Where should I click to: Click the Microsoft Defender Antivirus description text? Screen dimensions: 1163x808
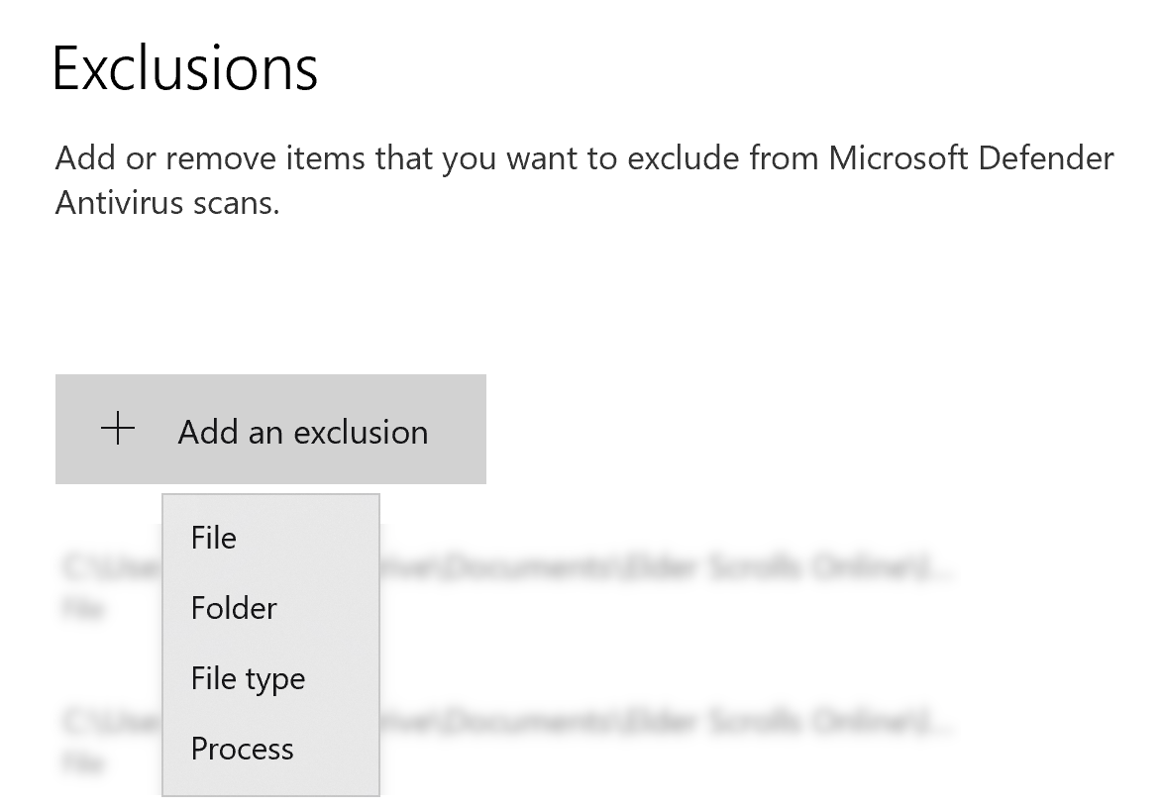click(584, 179)
